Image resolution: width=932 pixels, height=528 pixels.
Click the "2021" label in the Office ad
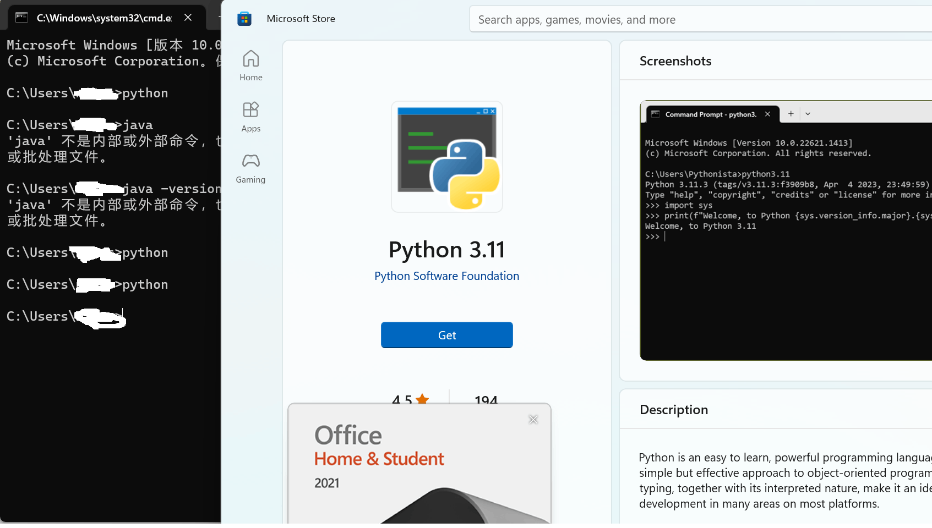pyautogui.click(x=327, y=483)
